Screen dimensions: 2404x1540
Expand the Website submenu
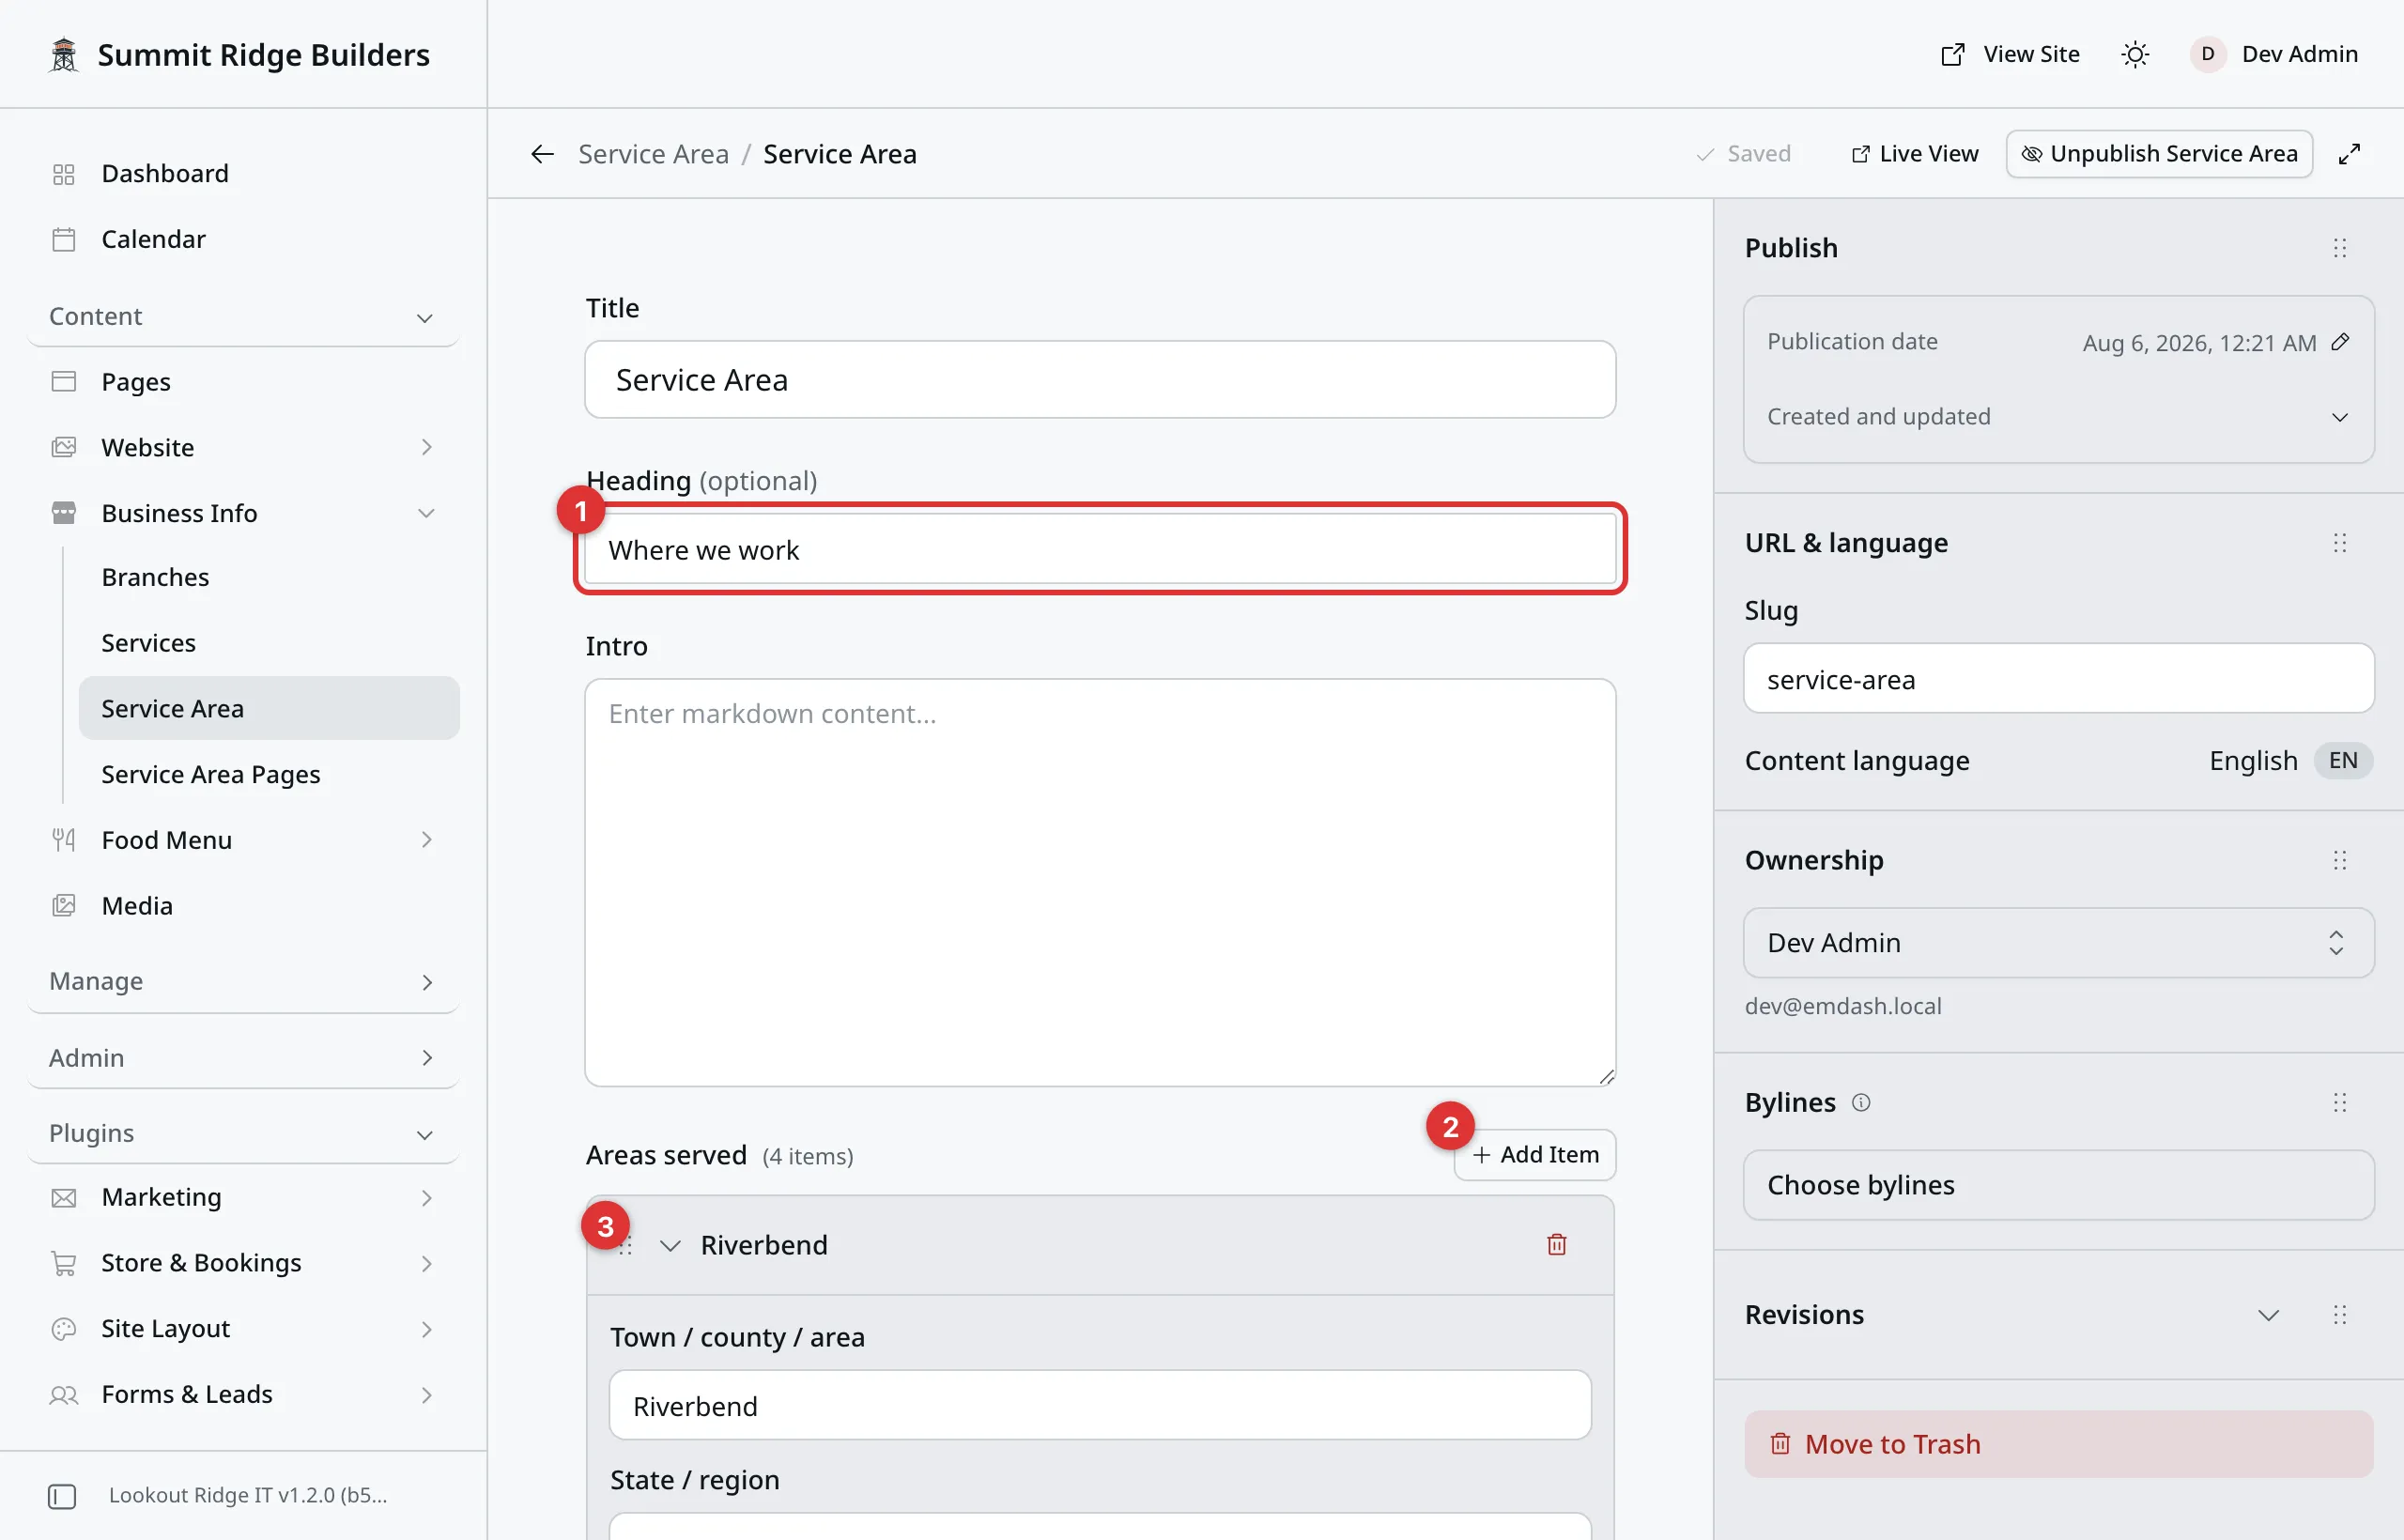click(x=427, y=447)
